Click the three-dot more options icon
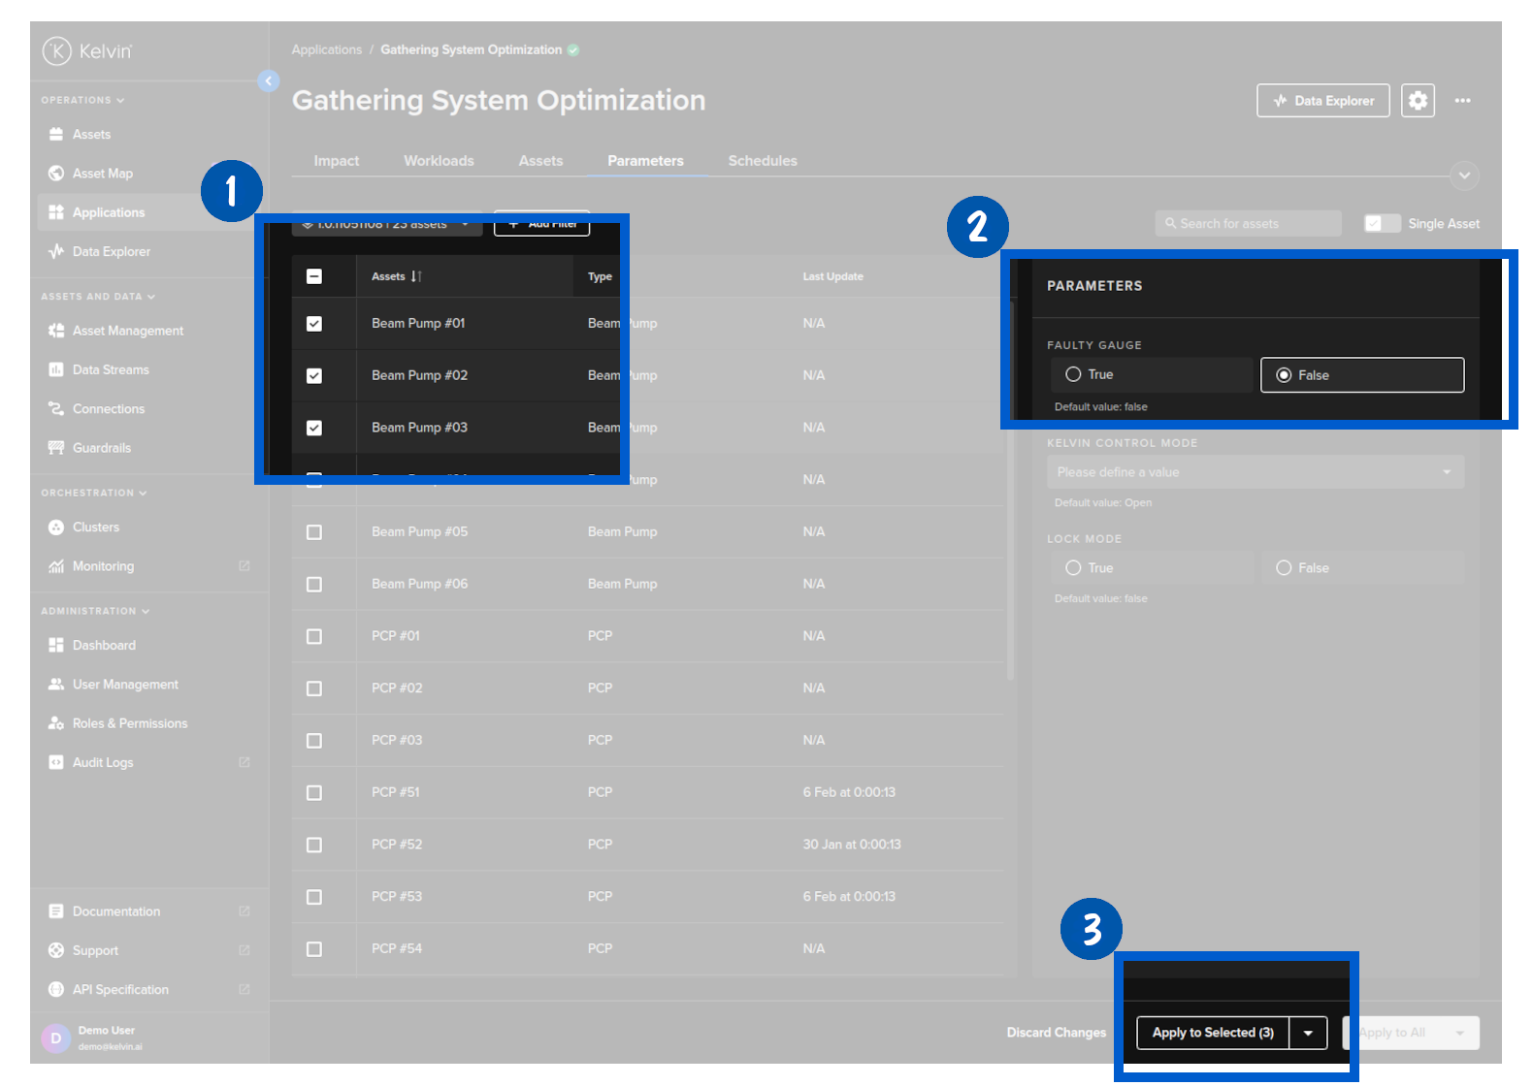Viewport: 1533px width, 1086px height. pos(1462,101)
